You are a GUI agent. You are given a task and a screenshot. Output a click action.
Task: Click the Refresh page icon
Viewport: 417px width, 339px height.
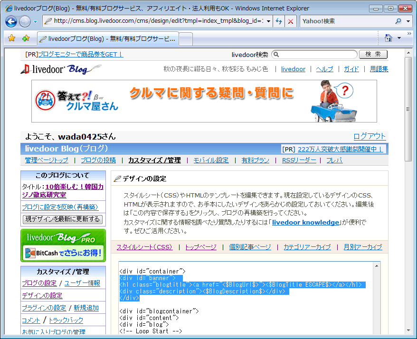279,21
